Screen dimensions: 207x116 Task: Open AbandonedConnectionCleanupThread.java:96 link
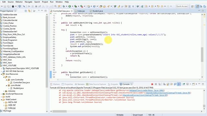168,93
